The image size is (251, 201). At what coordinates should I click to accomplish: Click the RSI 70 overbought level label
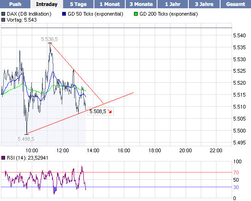point(236,172)
